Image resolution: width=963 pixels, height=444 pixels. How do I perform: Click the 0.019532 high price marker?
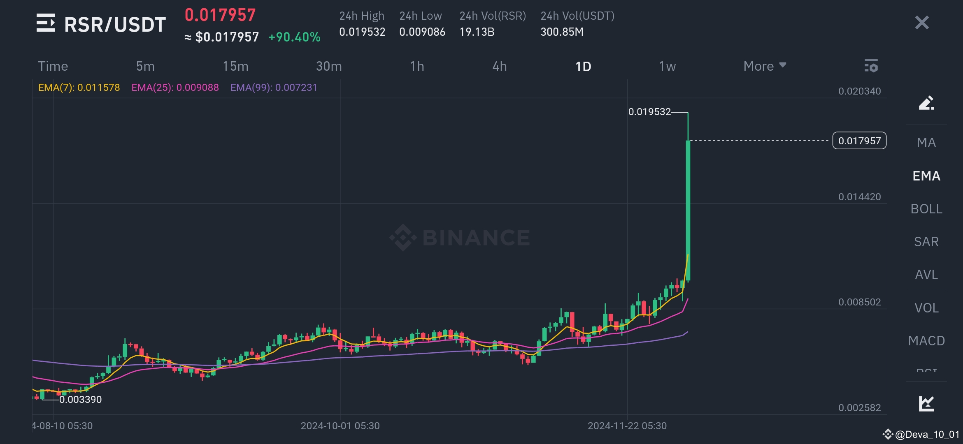coord(649,112)
